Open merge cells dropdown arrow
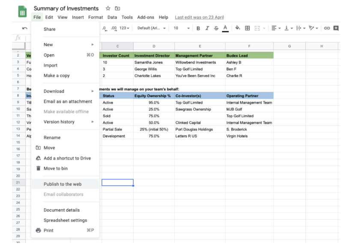Viewport: 341px width, 249px height. 264,28
